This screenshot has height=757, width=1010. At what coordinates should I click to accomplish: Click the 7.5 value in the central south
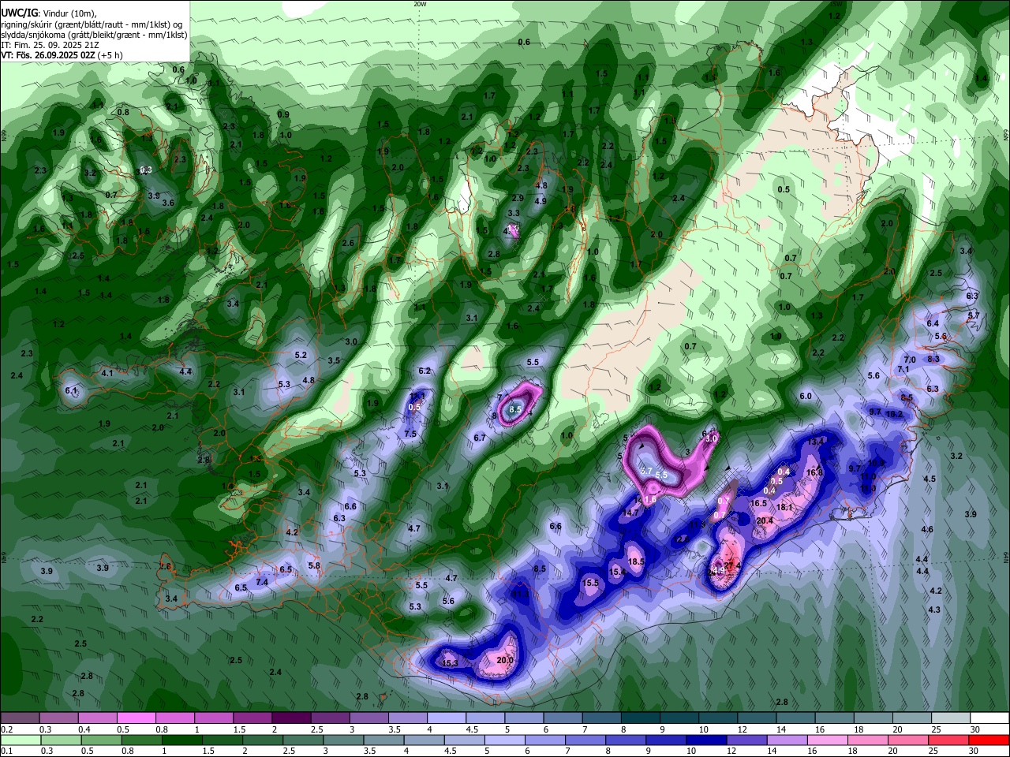[x=410, y=434]
